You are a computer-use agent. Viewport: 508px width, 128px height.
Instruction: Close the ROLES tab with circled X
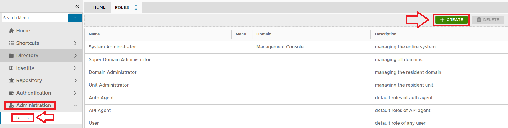pyautogui.click(x=136, y=7)
